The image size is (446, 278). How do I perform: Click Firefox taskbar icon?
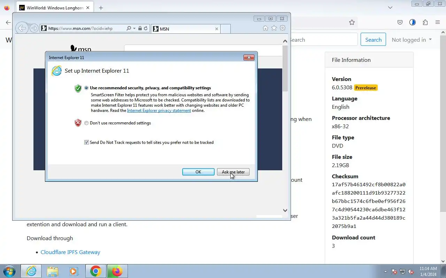pyautogui.click(x=117, y=271)
